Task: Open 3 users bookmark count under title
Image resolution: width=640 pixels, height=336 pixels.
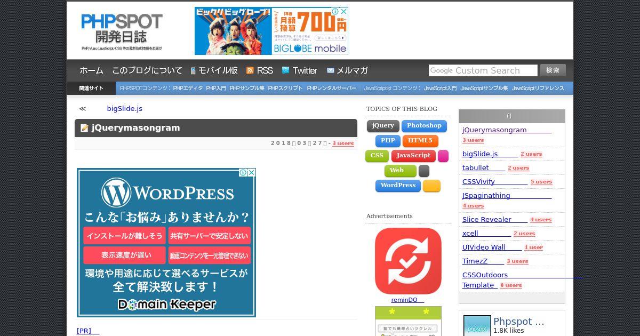Action: pos(343,143)
